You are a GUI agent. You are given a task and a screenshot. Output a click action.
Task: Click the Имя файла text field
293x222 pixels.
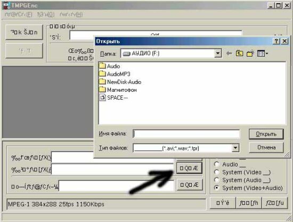point(186,134)
